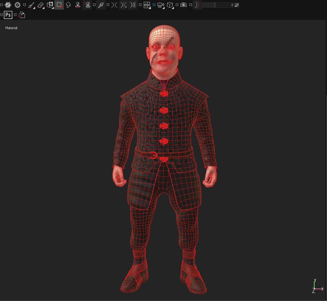Open the camera selection dropdown
327x301 pixels.
point(161,5)
